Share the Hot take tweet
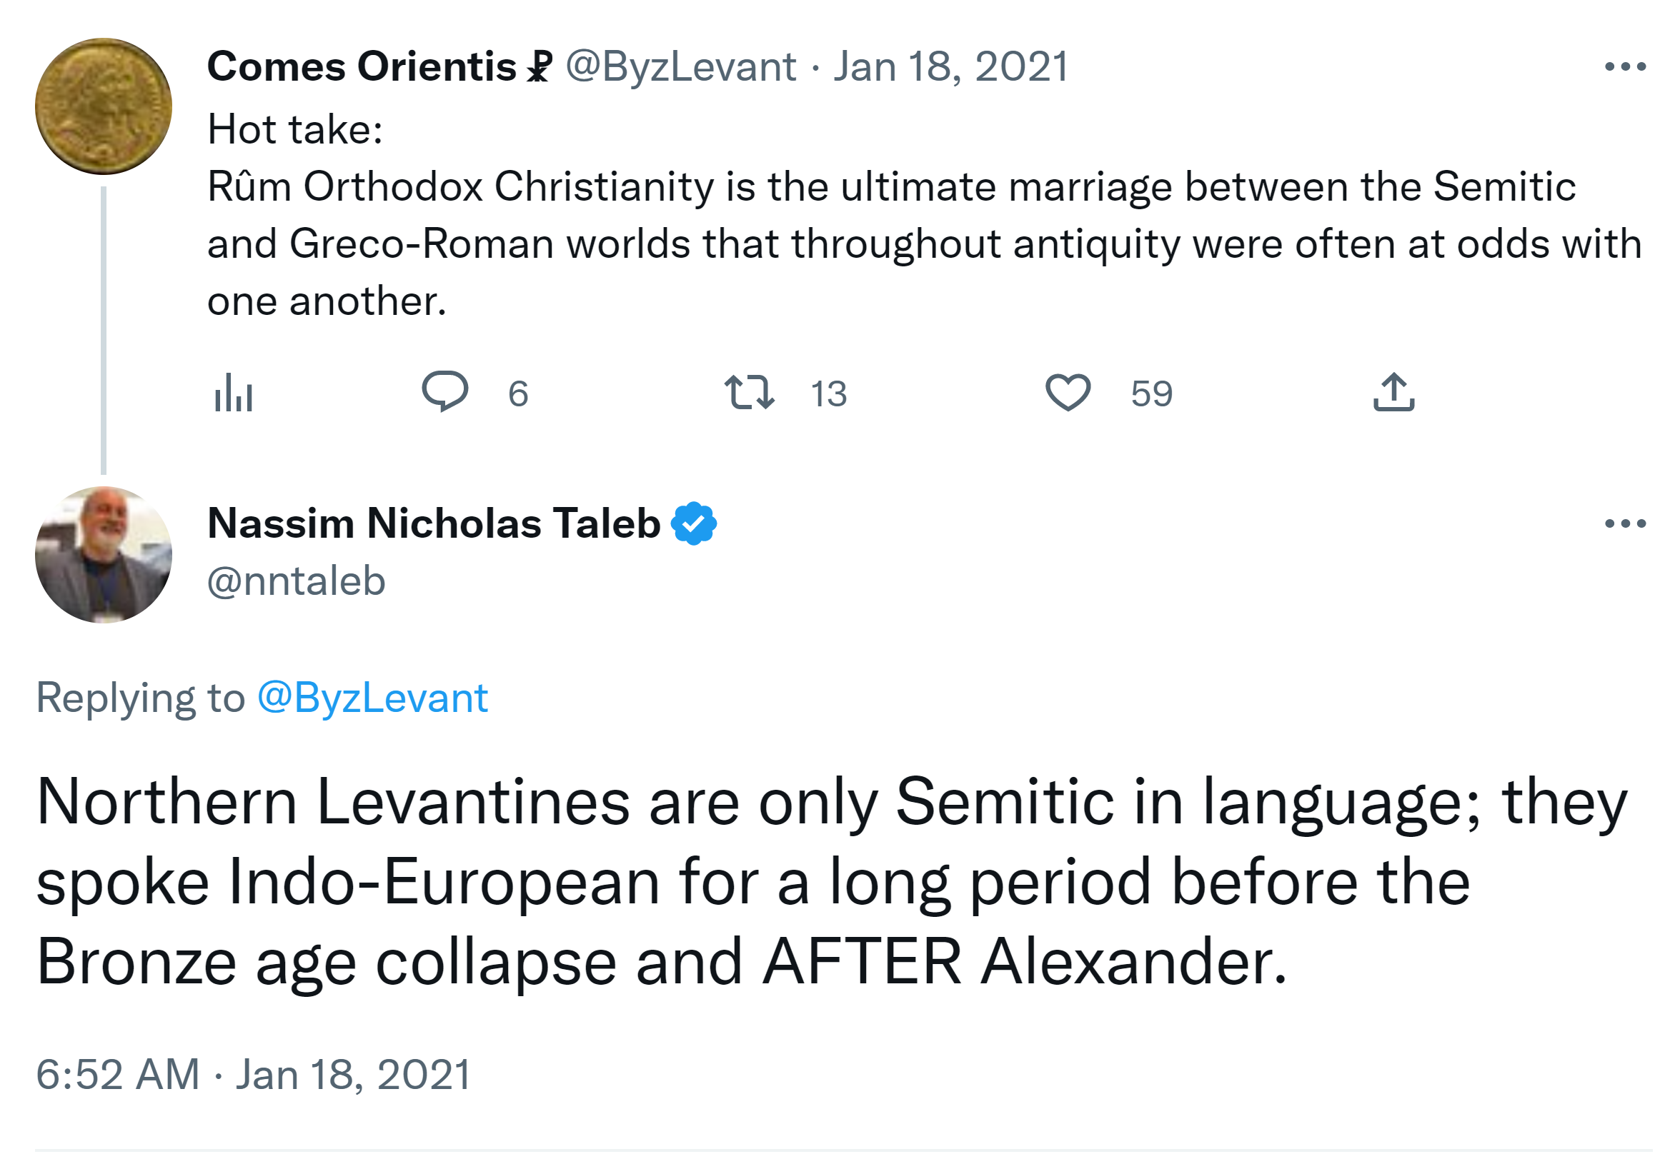 (x=1393, y=392)
